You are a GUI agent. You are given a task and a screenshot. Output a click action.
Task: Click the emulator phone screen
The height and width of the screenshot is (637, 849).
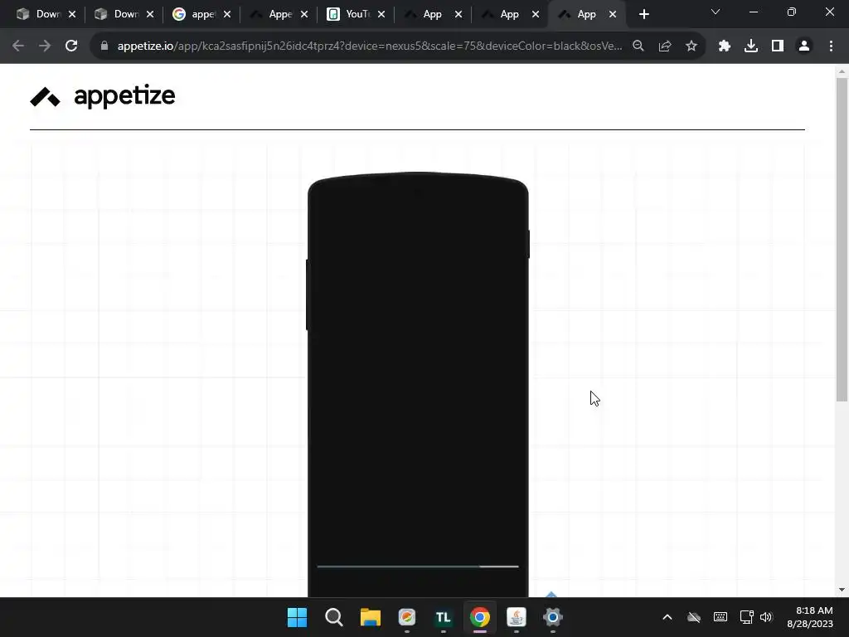click(x=418, y=385)
